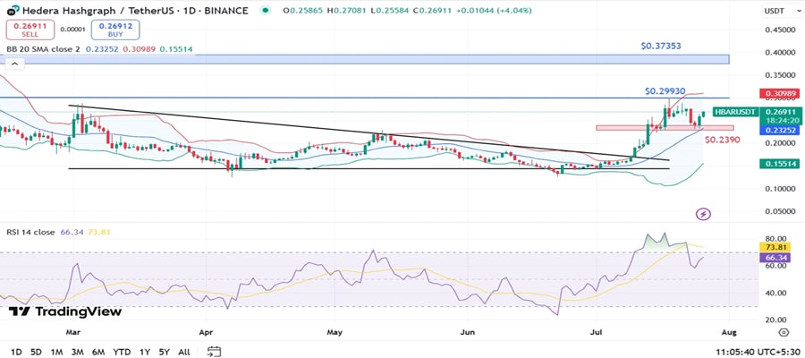Collapse the indicator legend chevron

click(x=14, y=64)
